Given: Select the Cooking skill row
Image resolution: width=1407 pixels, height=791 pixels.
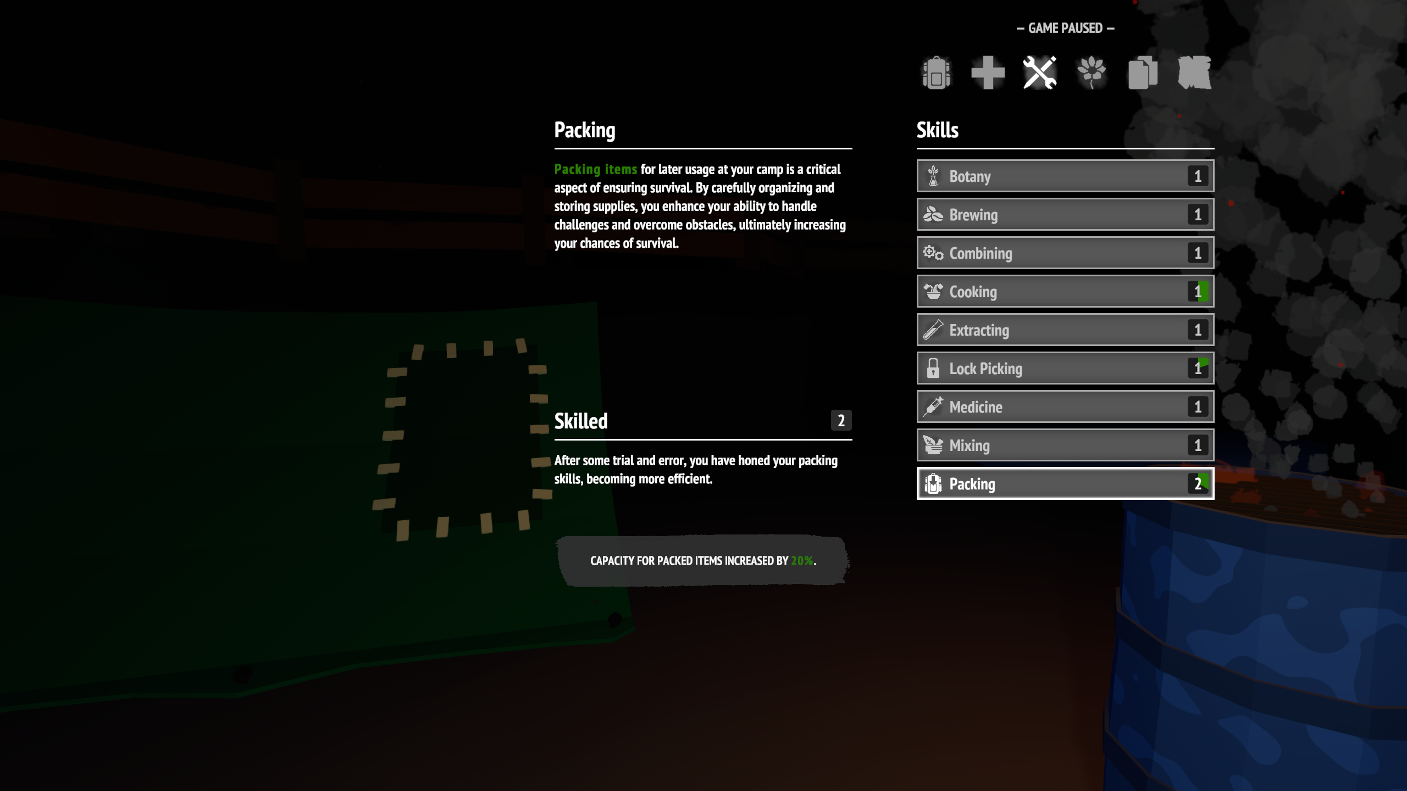Looking at the screenshot, I should pos(1065,291).
